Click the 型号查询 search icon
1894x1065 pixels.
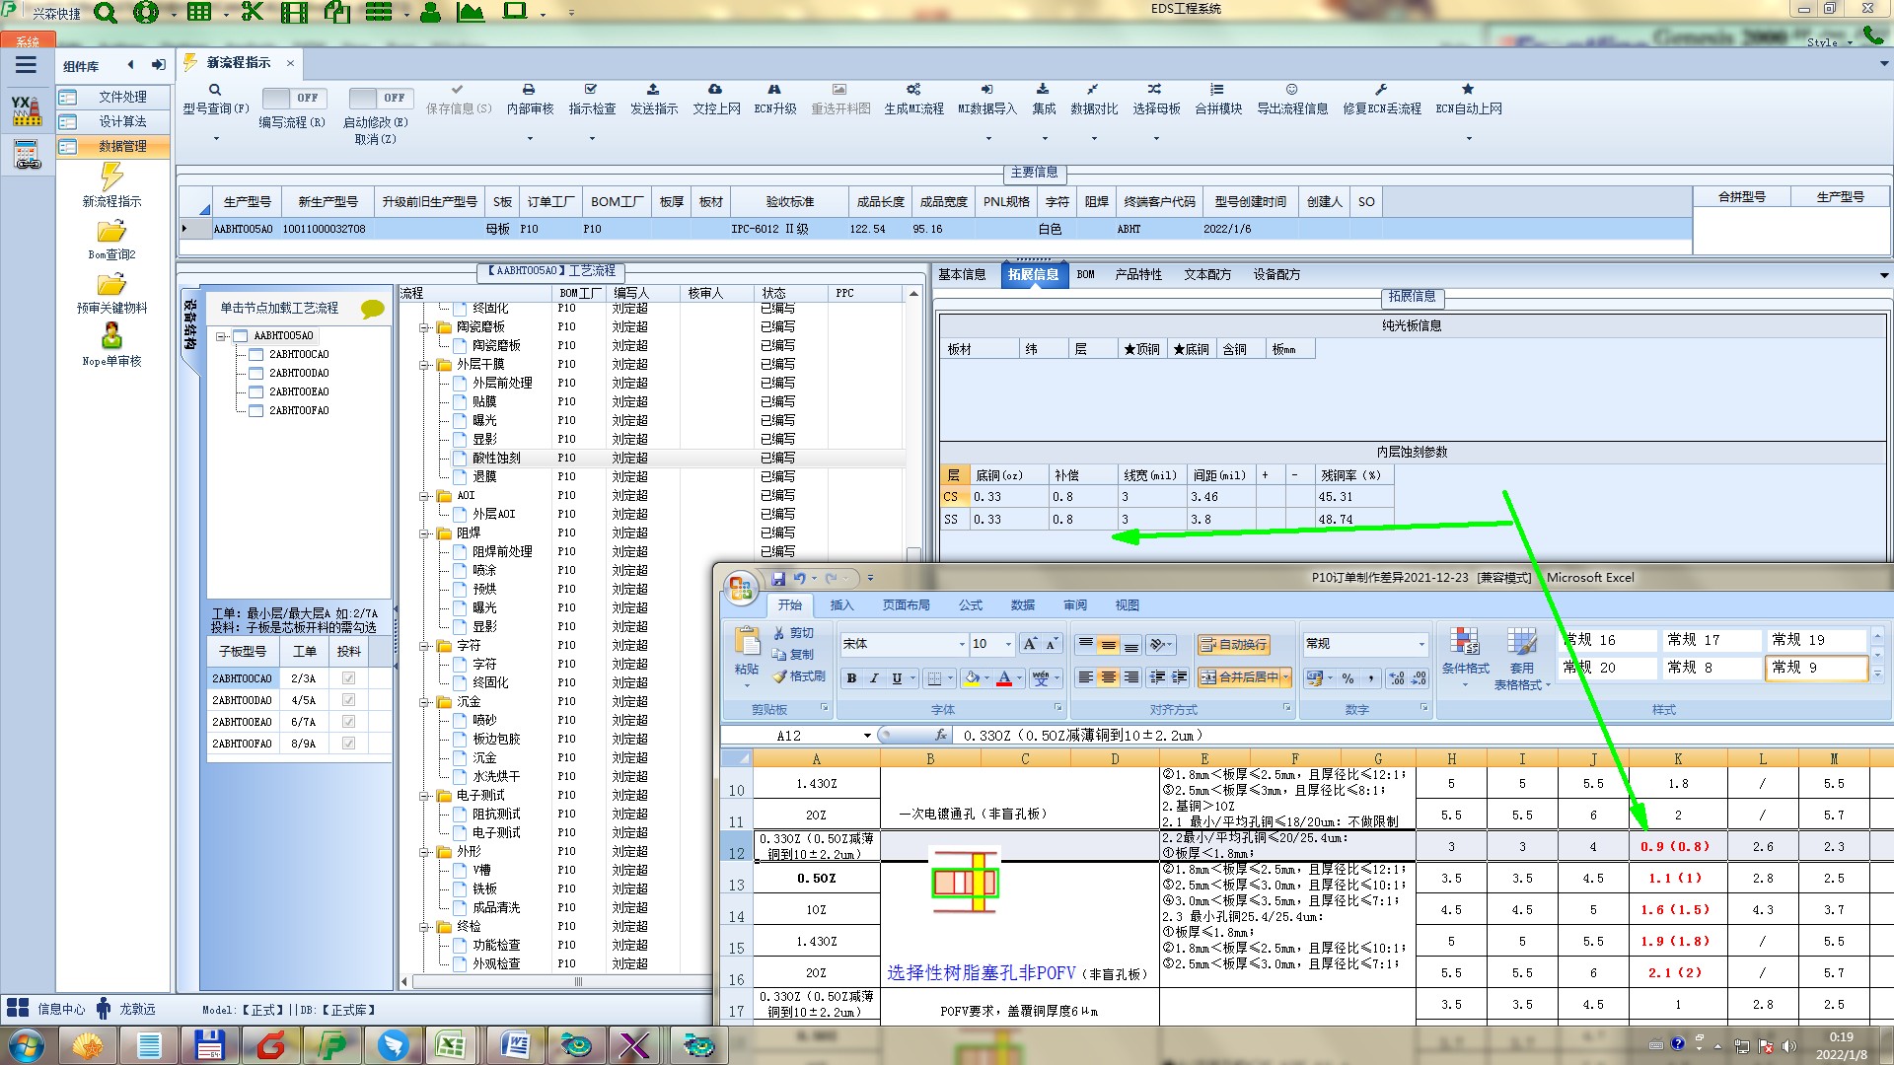click(x=215, y=90)
